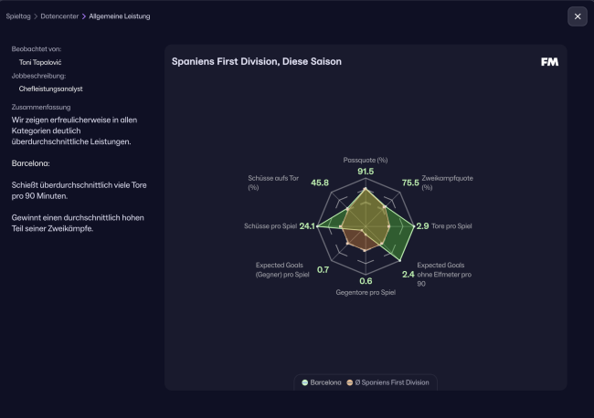Select the Allgemeine Leistung breadcrumb item
The width and height of the screenshot is (594, 418).
click(x=120, y=16)
